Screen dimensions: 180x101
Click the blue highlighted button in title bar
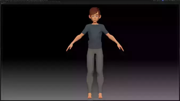tap(163, 1)
